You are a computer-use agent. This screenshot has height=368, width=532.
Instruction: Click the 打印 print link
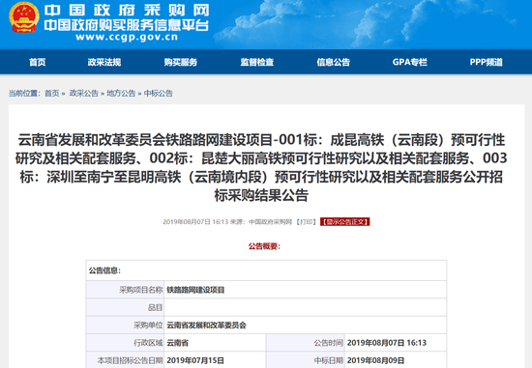click(x=306, y=222)
